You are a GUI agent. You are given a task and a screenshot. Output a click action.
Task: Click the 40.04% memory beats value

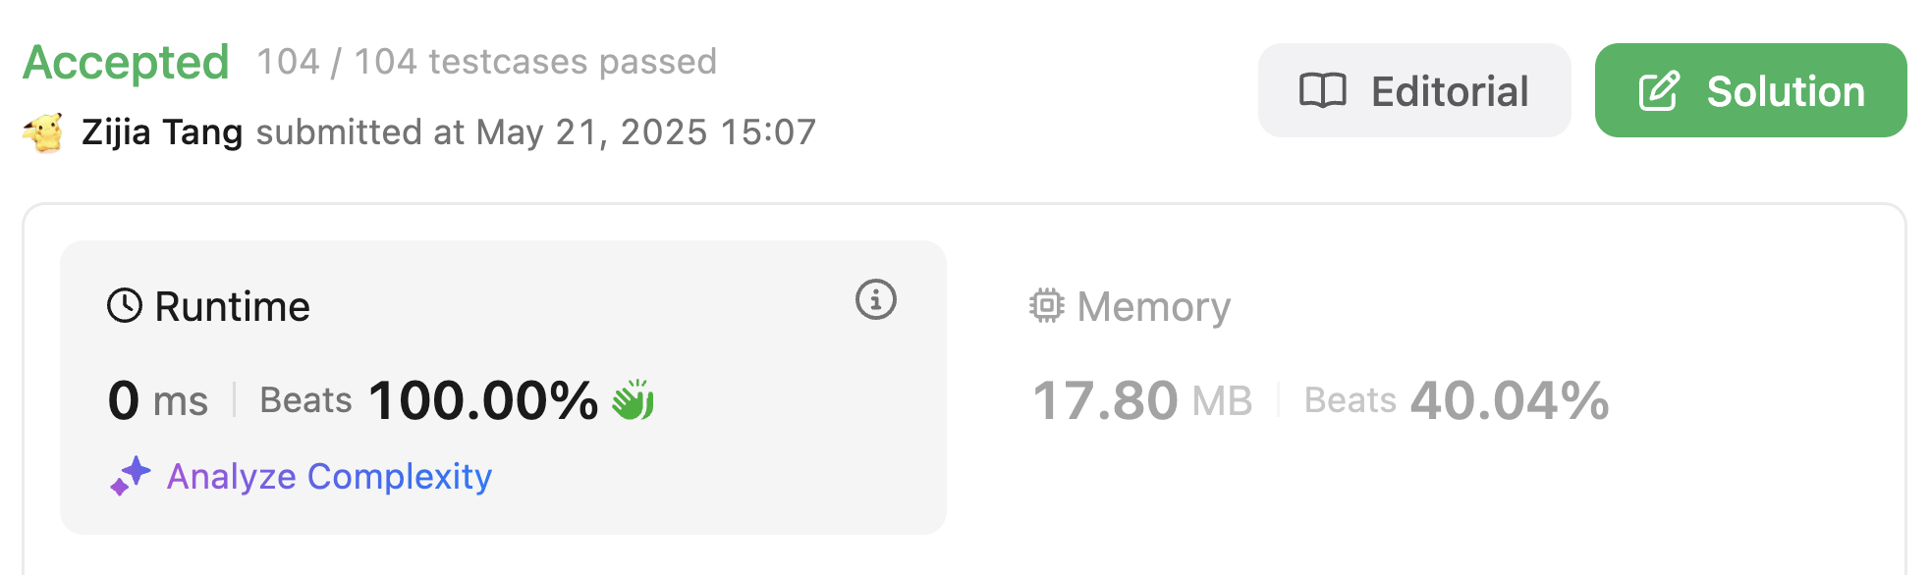point(1509,400)
